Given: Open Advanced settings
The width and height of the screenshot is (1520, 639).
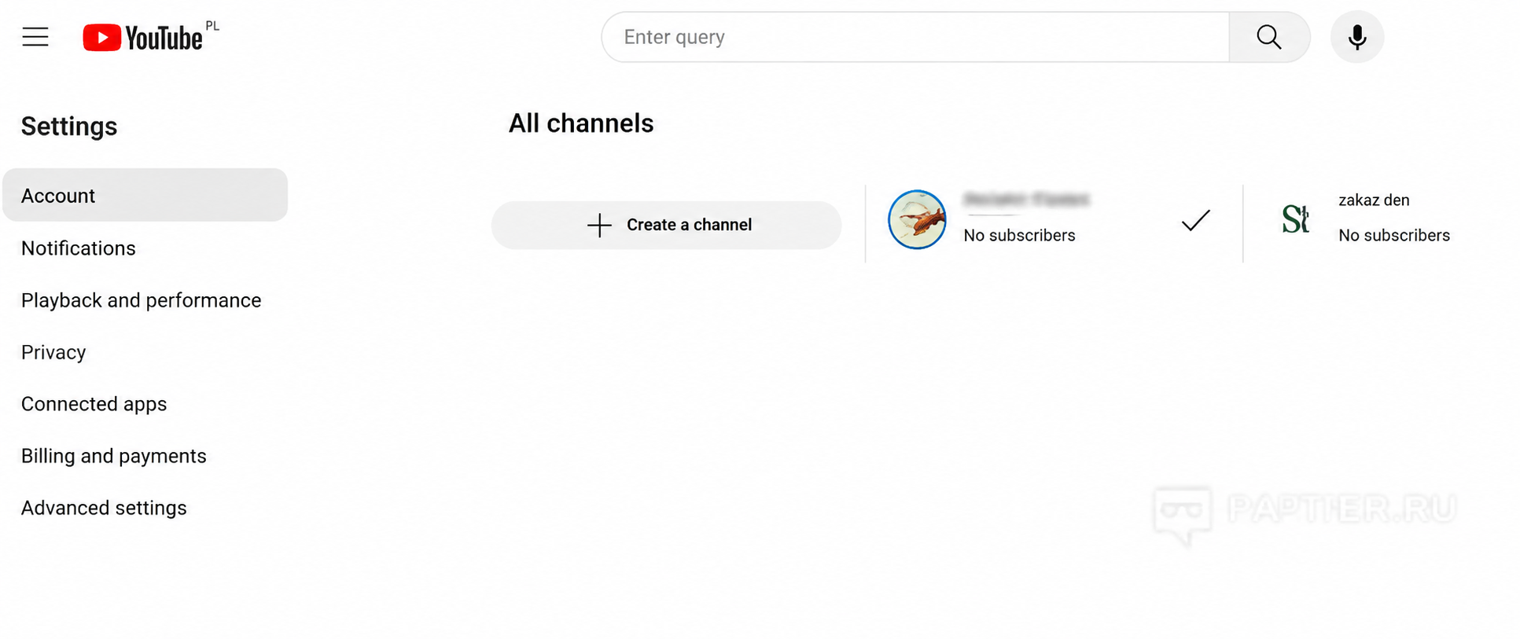Looking at the screenshot, I should 104,508.
